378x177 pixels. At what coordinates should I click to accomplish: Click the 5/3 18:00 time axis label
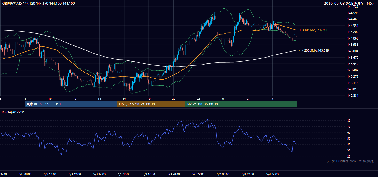click(149, 174)
